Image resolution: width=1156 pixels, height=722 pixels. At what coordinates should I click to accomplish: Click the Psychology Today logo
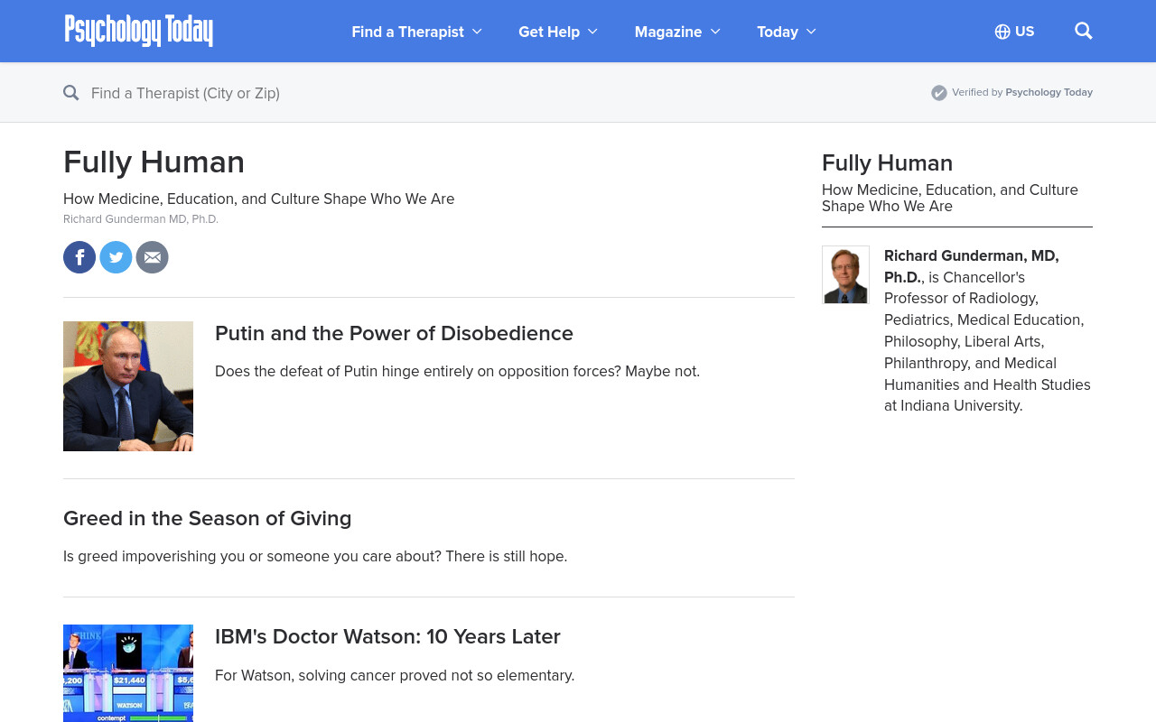(139, 31)
